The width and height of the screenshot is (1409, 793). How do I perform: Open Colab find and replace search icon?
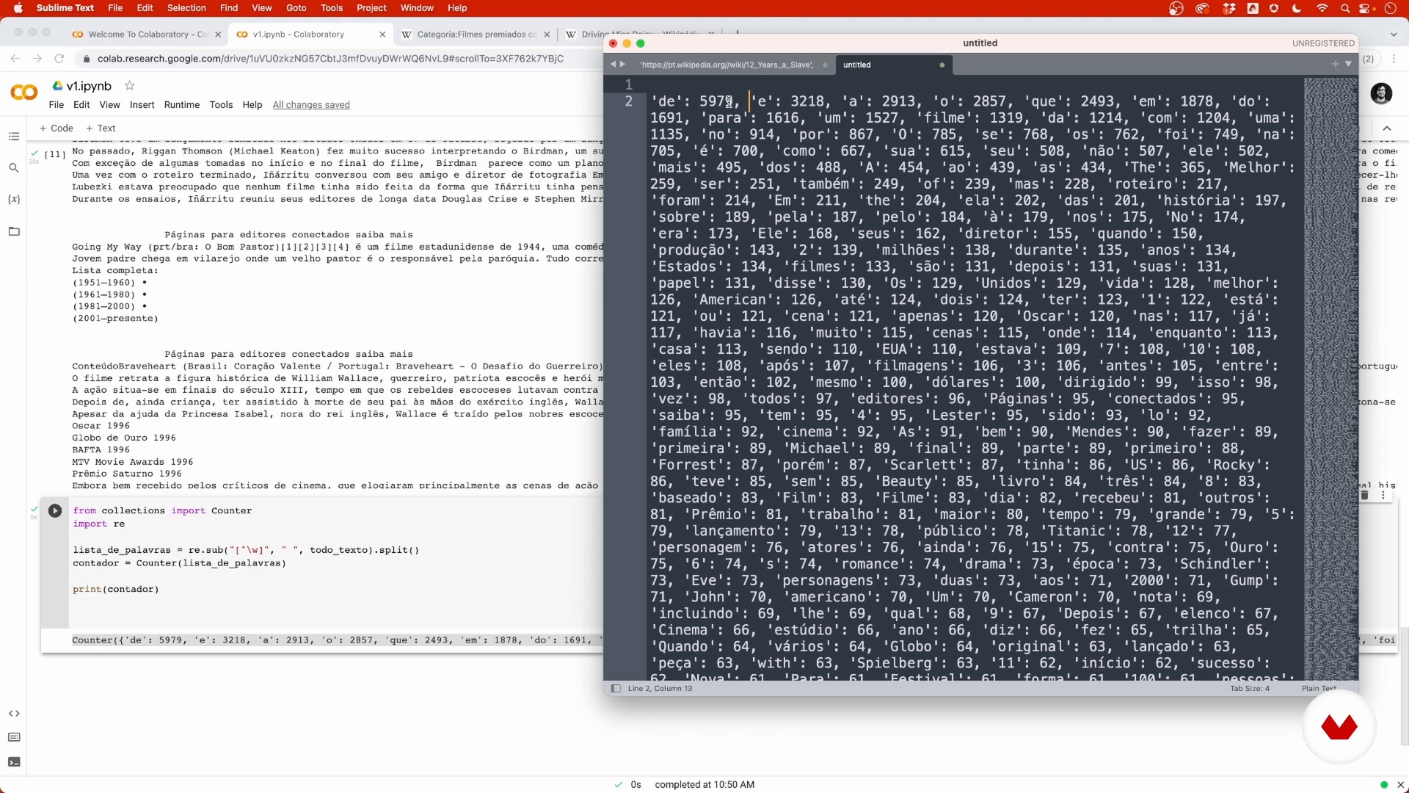click(13, 168)
